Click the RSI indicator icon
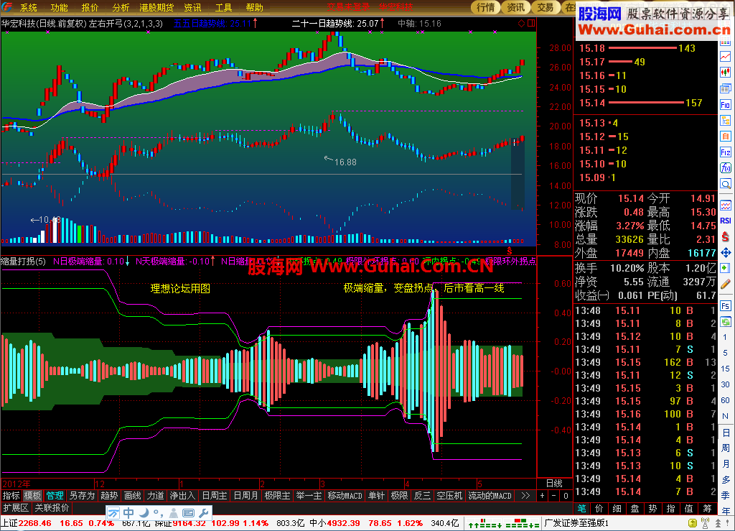The width and height of the screenshot is (735, 531). click(726, 221)
